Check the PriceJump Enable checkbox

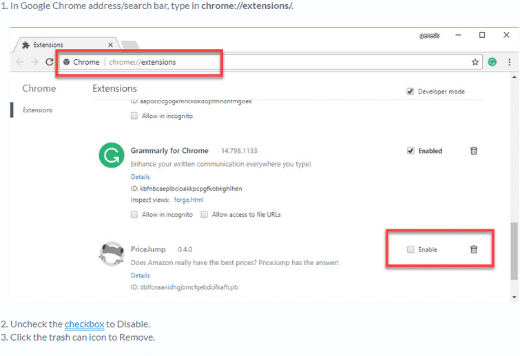point(410,249)
